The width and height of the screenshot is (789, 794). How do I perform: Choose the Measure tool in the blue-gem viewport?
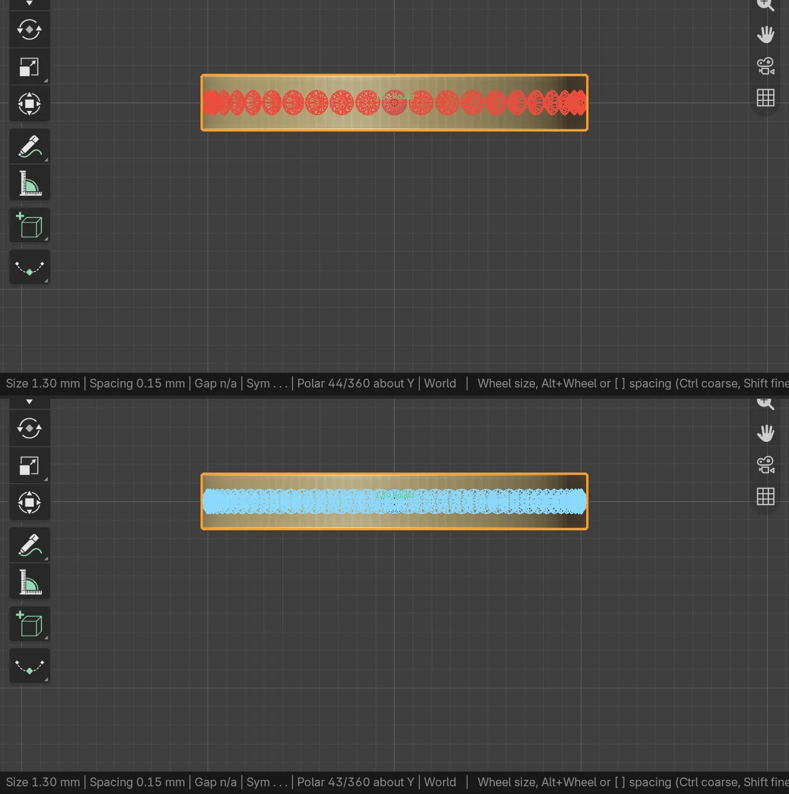(x=29, y=582)
